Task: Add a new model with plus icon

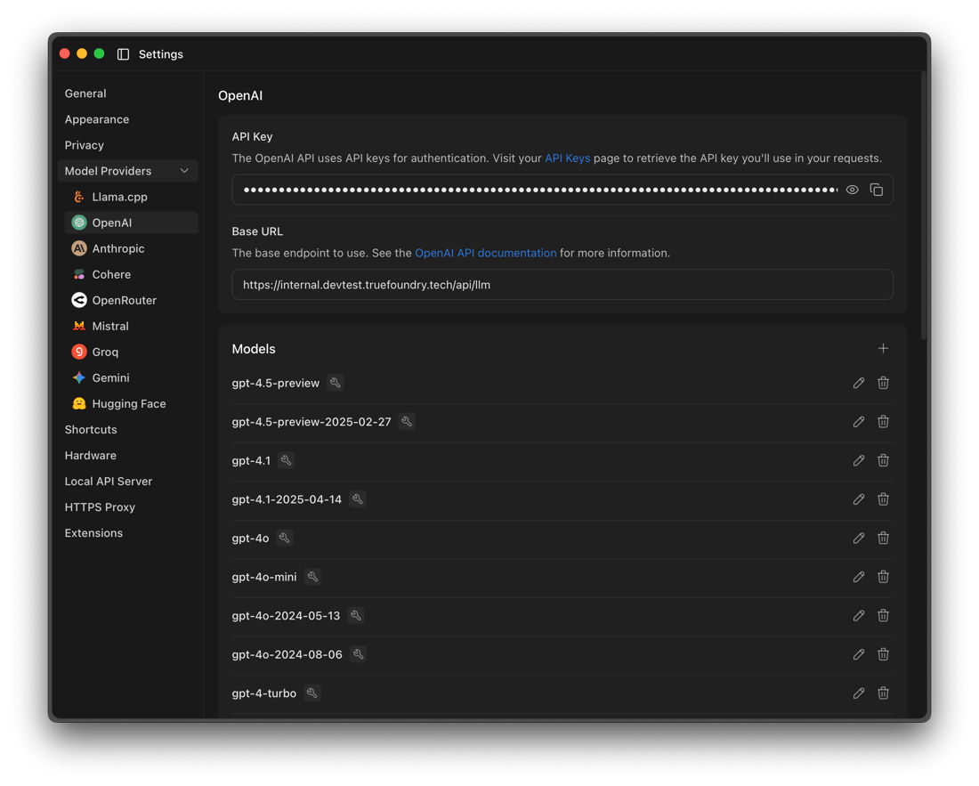Action: tap(883, 348)
